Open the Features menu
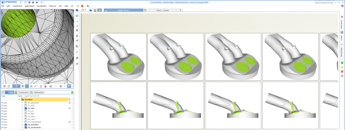The image size is (345, 130). pyautogui.click(x=52, y=6)
